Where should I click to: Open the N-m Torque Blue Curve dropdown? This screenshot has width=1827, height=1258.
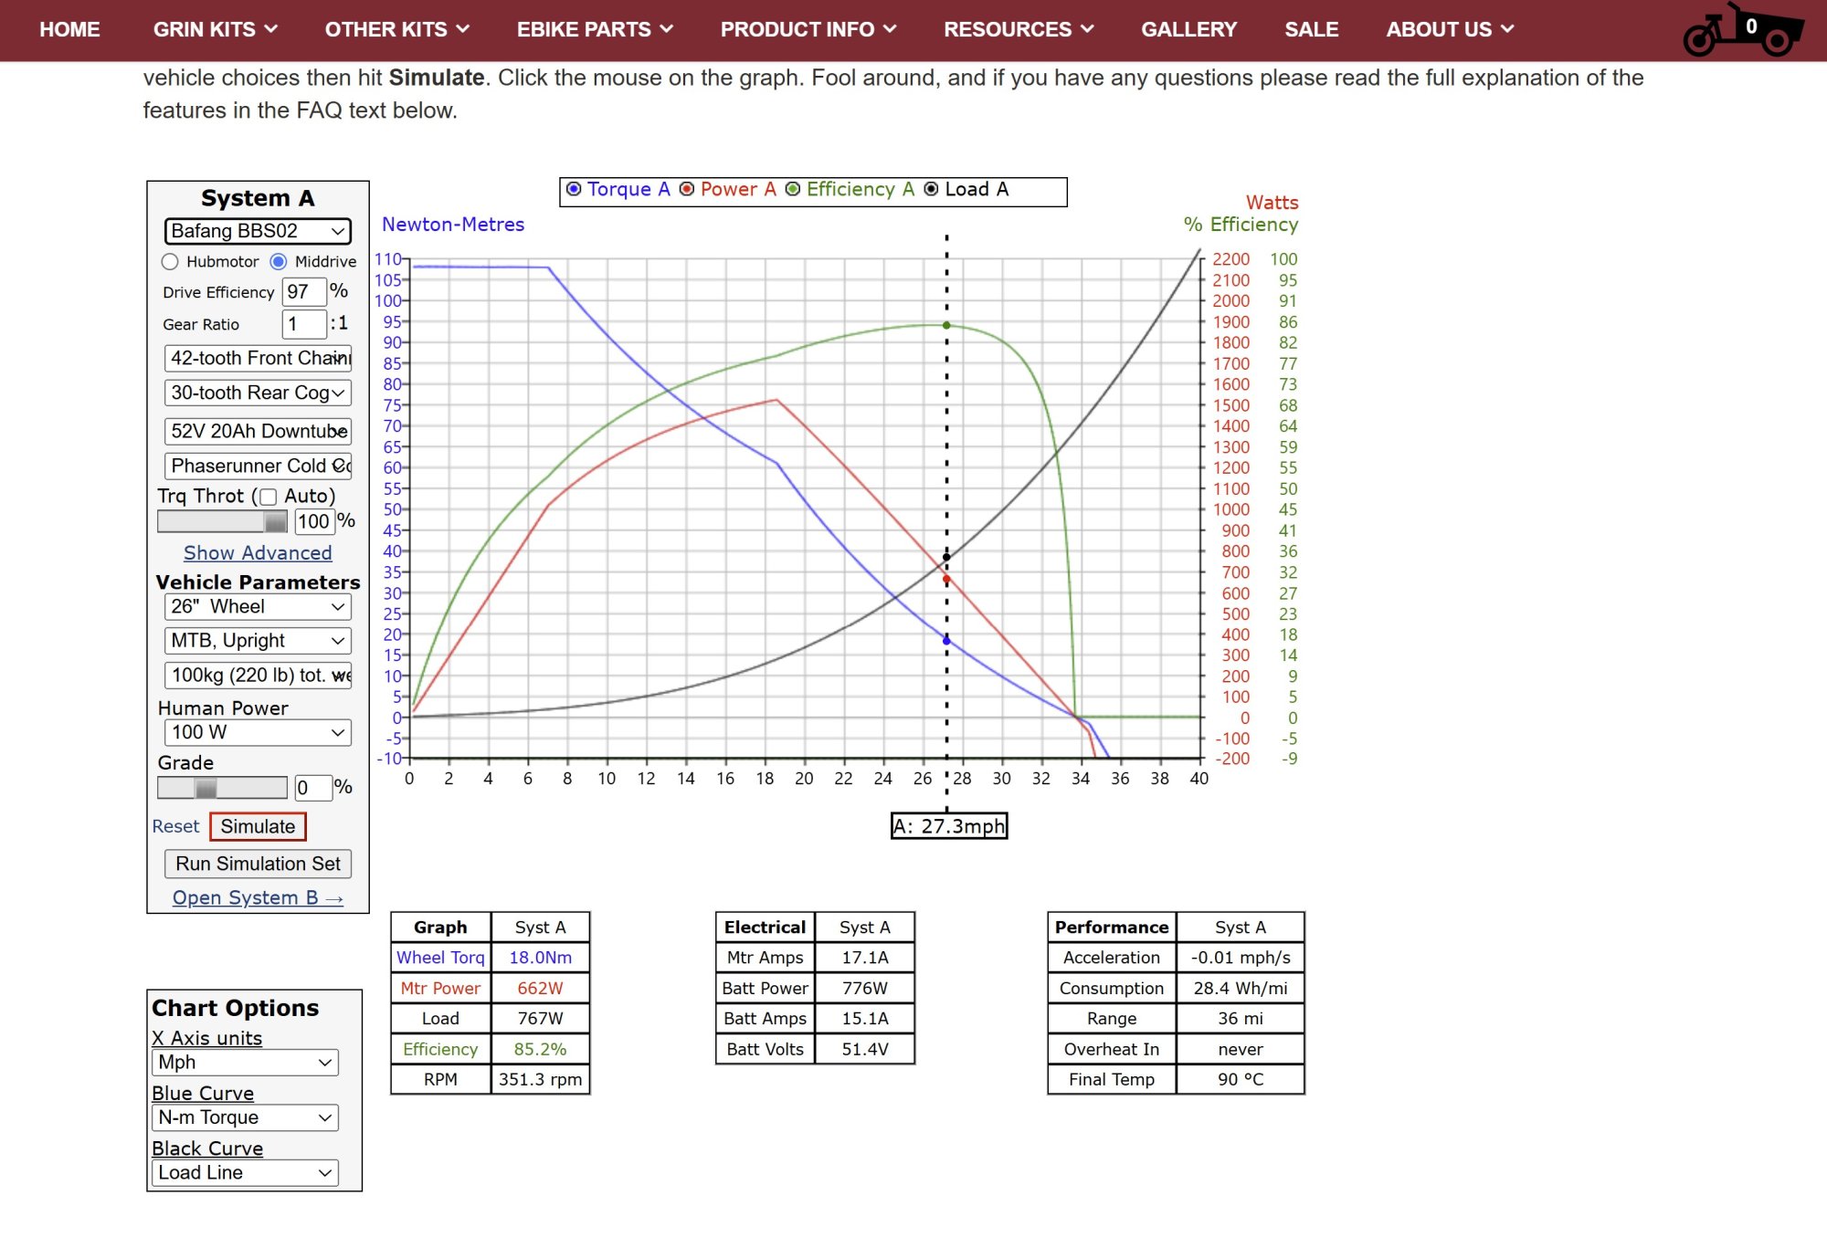click(245, 1117)
